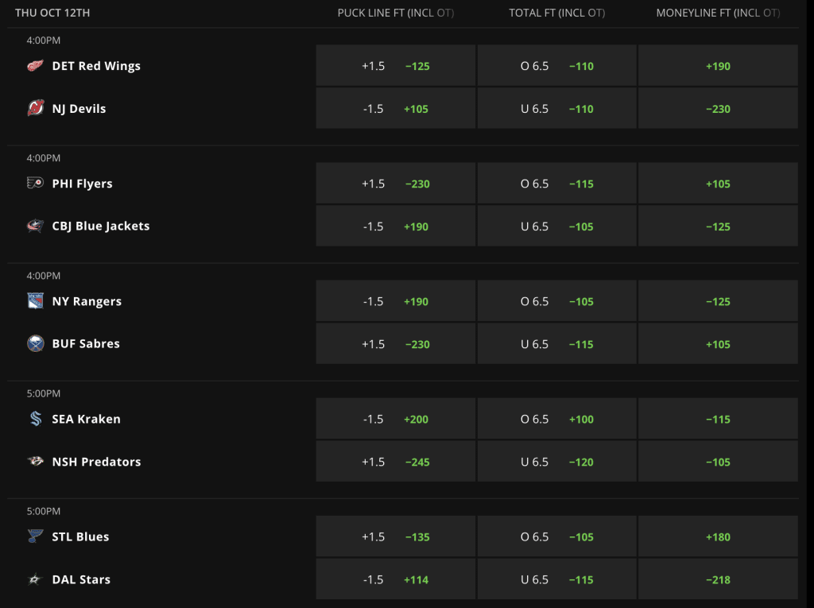This screenshot has height=608, width=814.
Task: Select PHI Flyers +1.5 puck line
Action: click(x=396, y=184)
